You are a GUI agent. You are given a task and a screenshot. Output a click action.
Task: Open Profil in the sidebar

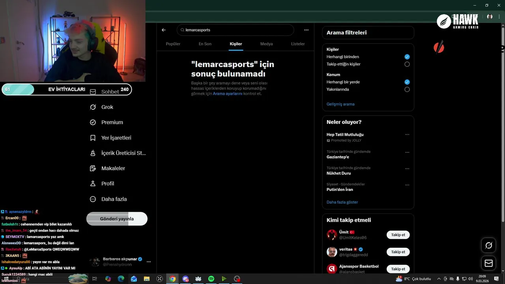pyautogui.click(x=102, y=184)
